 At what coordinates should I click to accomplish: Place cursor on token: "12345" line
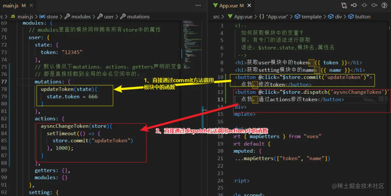(62, 52)
